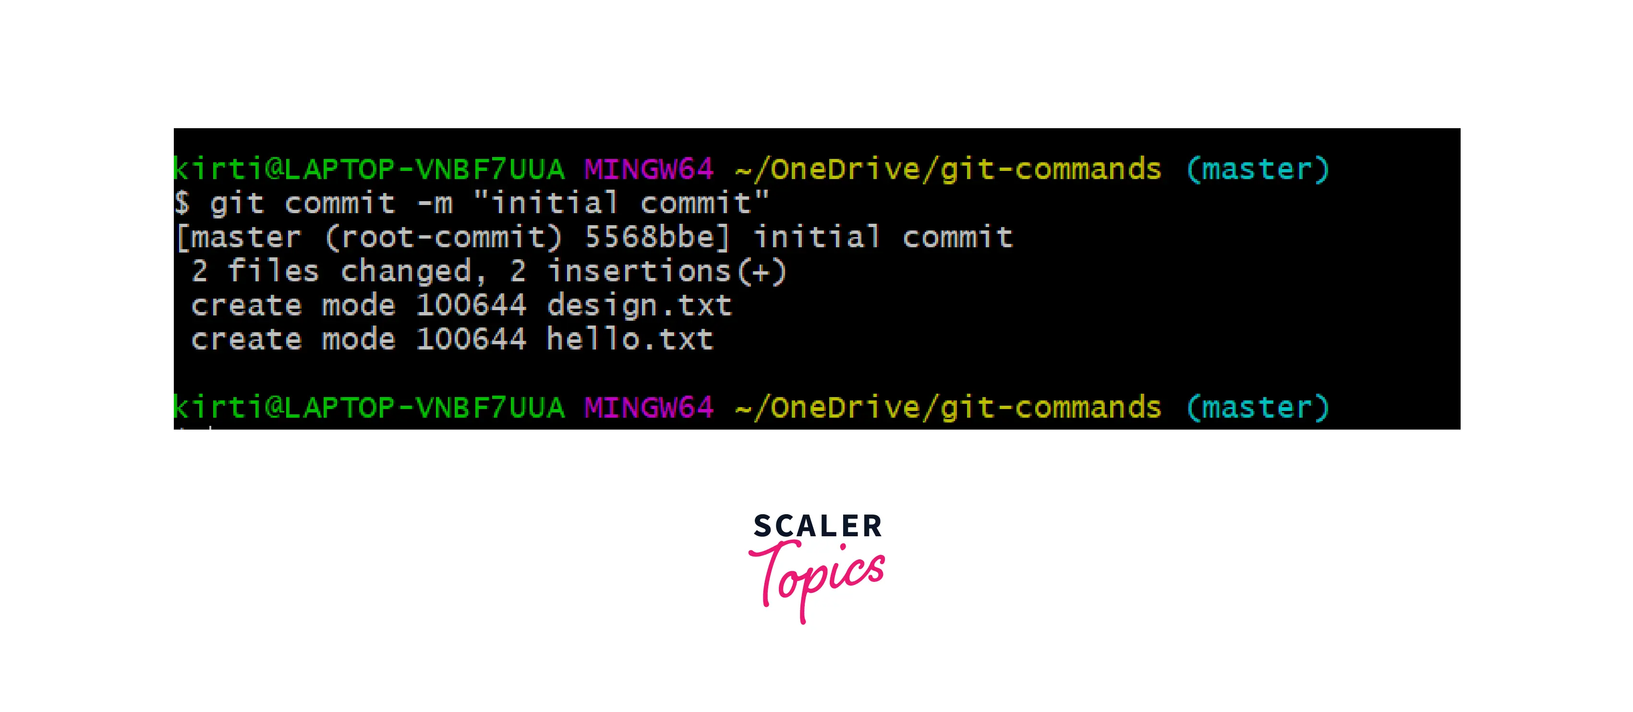Click the "initial commit" quoted message

pyautogui.click(x=621, y=204)
